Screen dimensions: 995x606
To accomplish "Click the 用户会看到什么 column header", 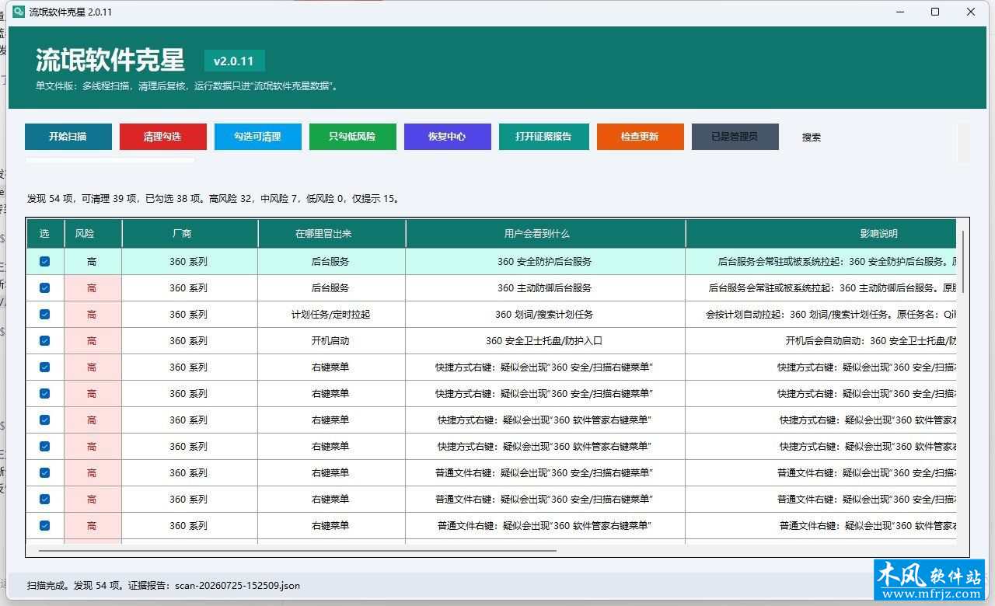I will [546, 234].
